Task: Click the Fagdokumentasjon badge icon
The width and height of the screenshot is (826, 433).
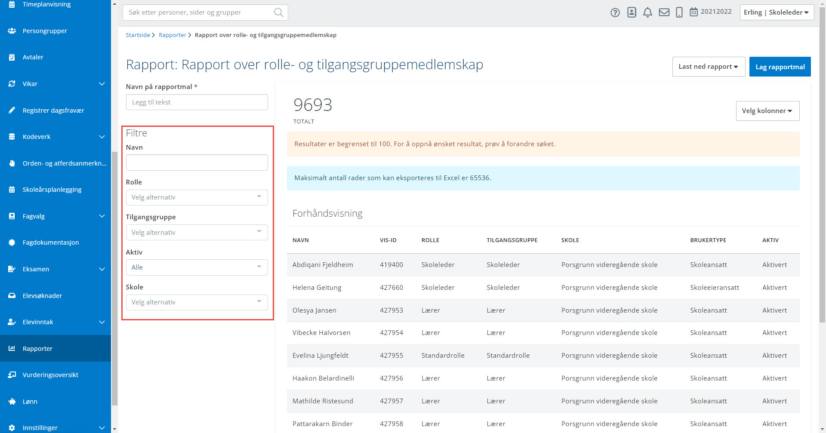Action: click(12, 243)
